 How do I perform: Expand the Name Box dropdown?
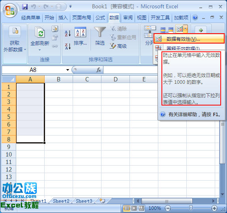pos(68,70)
